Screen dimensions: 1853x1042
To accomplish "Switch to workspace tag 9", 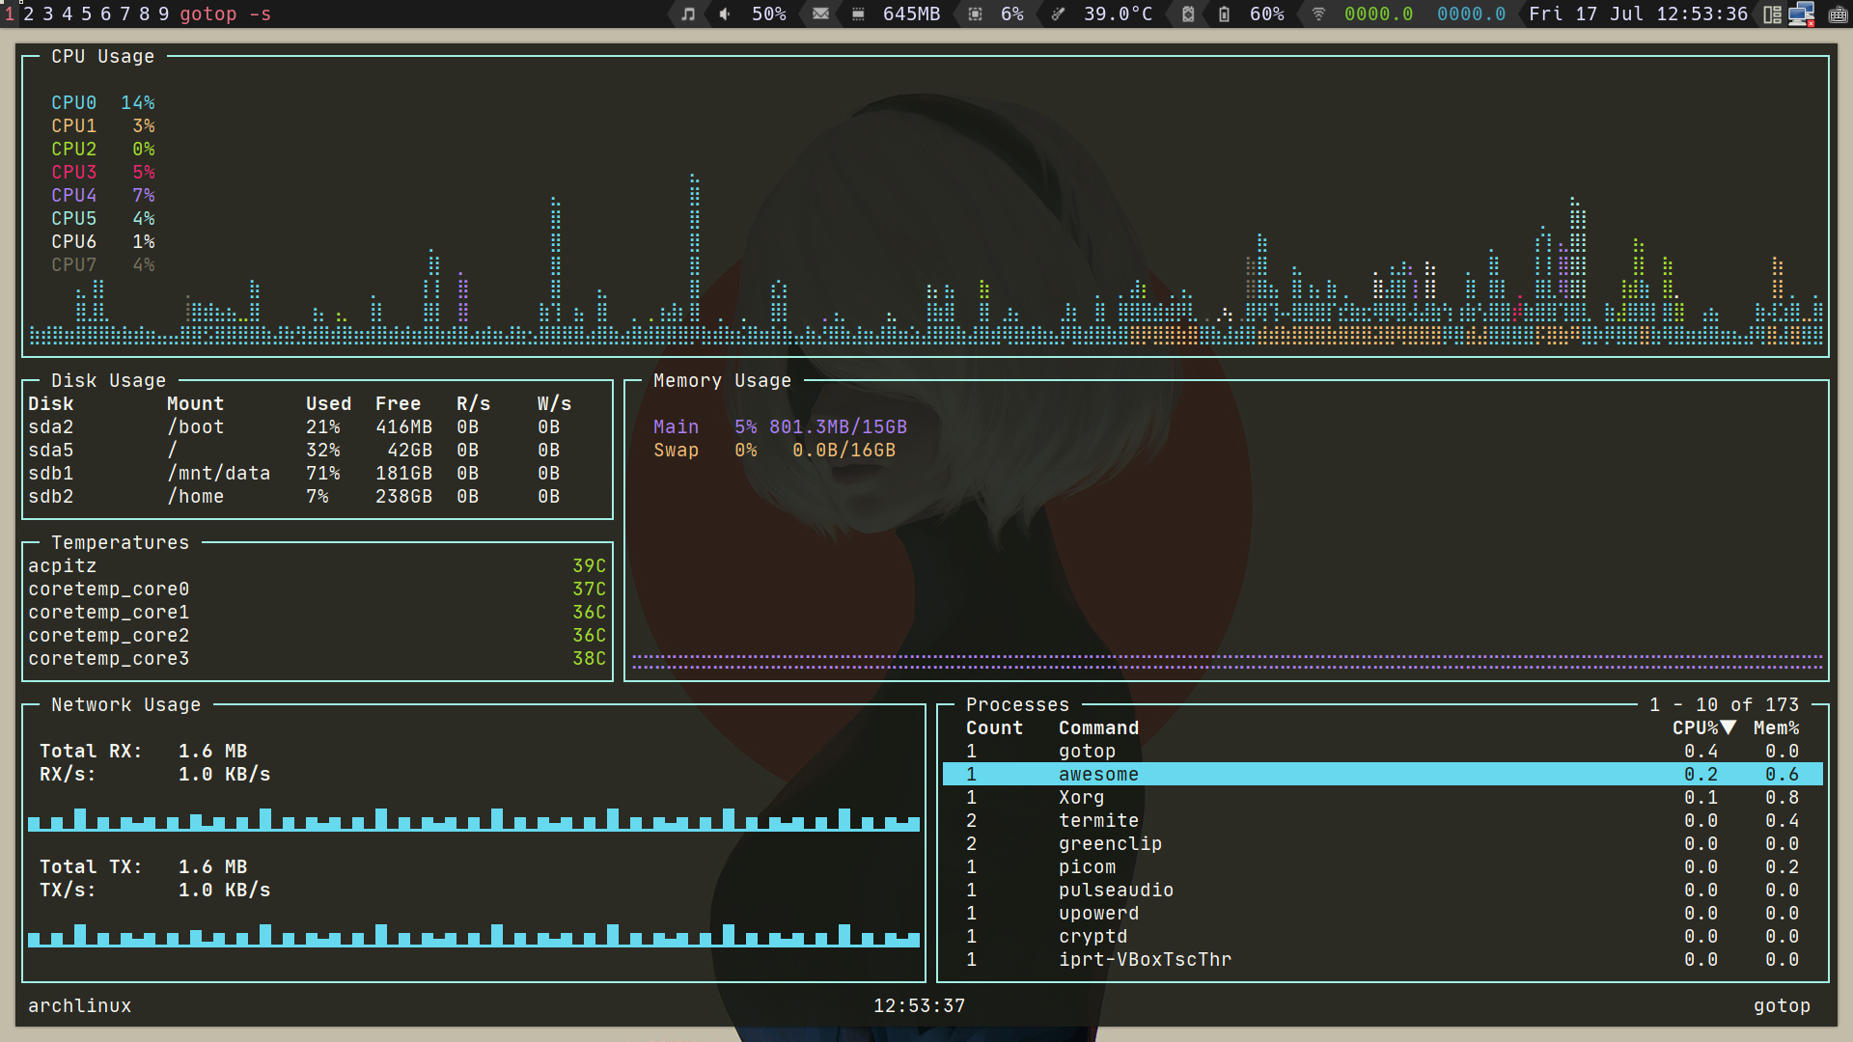I will click(163, 14).
